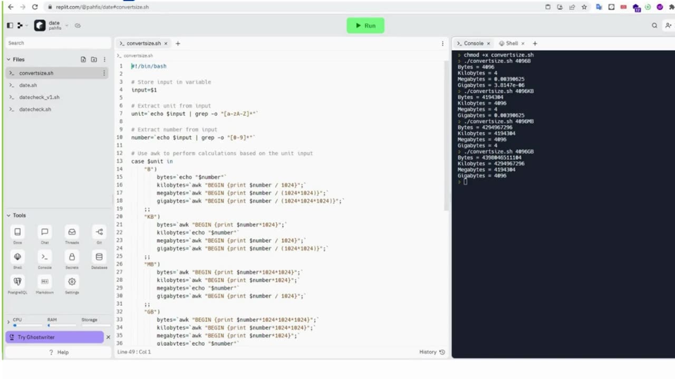
Task: Click the Try Ghostwriter banner
Action: (x=54, y=337)
